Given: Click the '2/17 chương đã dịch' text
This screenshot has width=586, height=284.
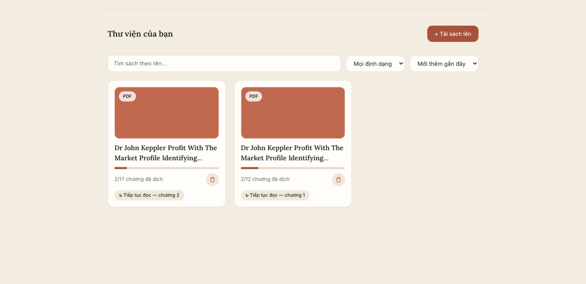Looking at the screenshot, I should [x=139, y=179].
